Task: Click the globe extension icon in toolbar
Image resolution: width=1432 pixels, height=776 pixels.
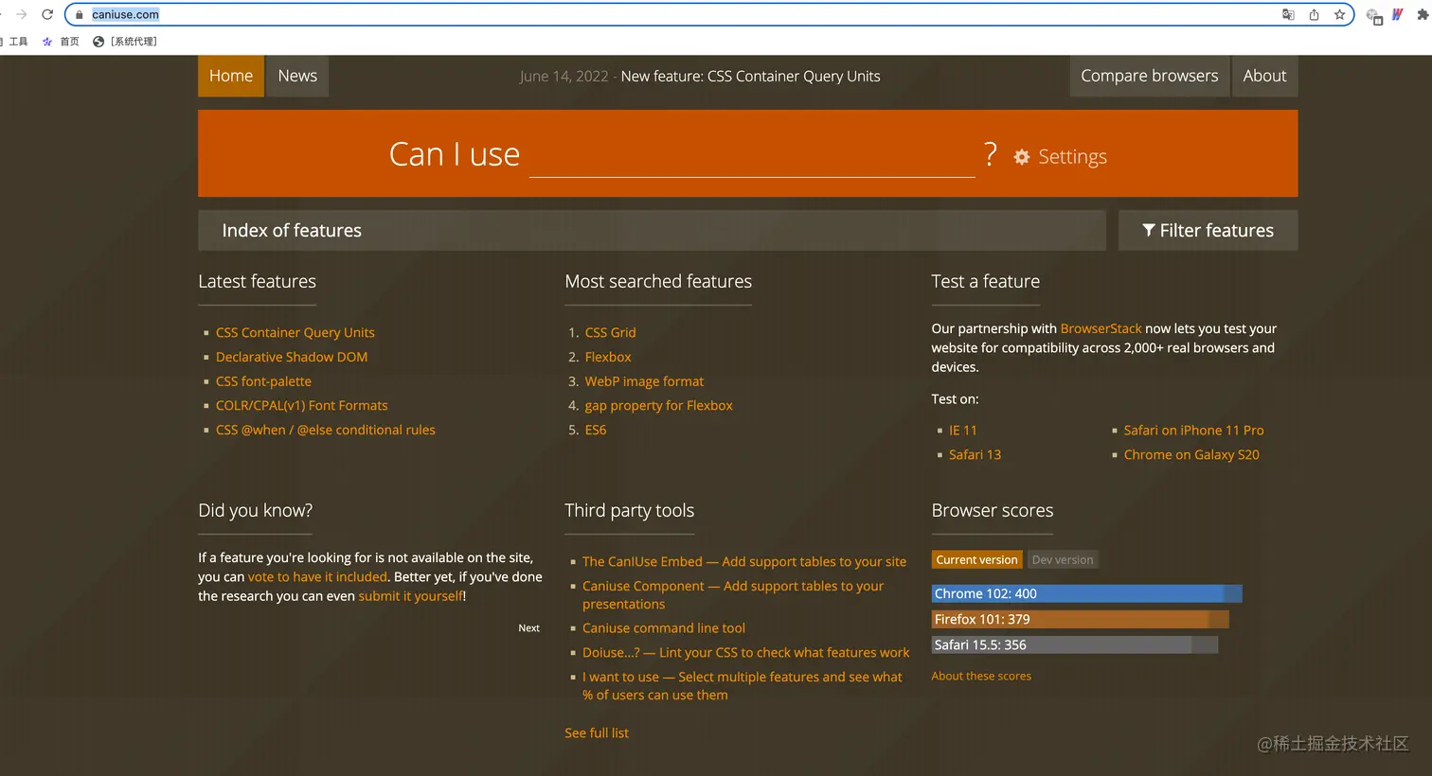Action: (x=1374, y=16)
